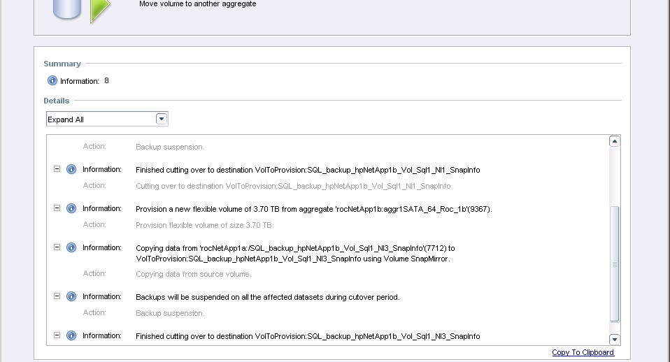Click info icon beside 'Backups will be suspended' entry
Viewport: 670px width, 362px height.
click(x=71, y=296)
